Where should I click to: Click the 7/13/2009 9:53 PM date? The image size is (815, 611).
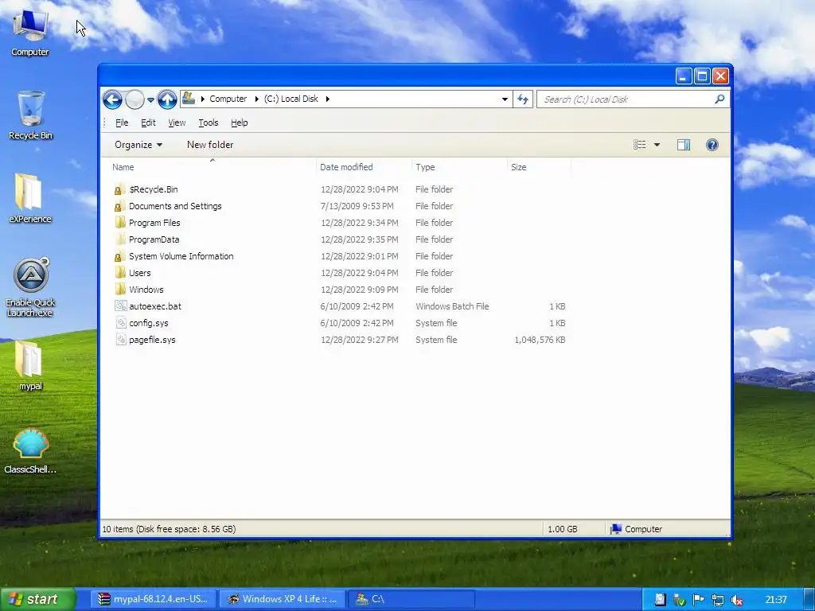pyautogui.click(x=357, y=206)
